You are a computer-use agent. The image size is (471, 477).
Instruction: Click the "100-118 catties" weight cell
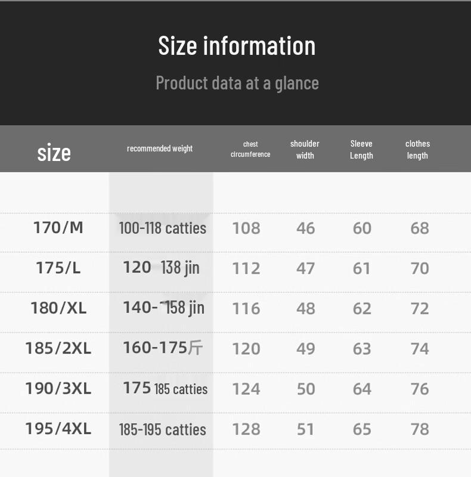tap(162, 228)
